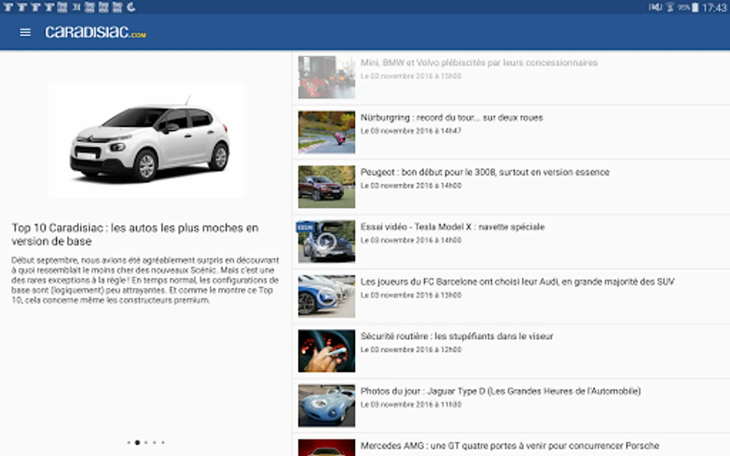Tap the Mini, BMW et Volvo thumbnail
The width and height of the screenshot is (730, 456).
pyautogui.click(x=326, y=77)
